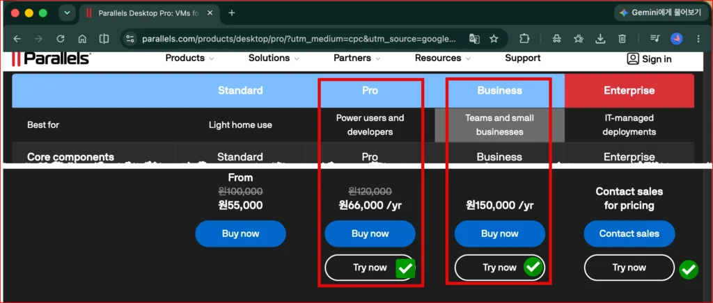Click the 'Core components' row label

pos(70,157)
